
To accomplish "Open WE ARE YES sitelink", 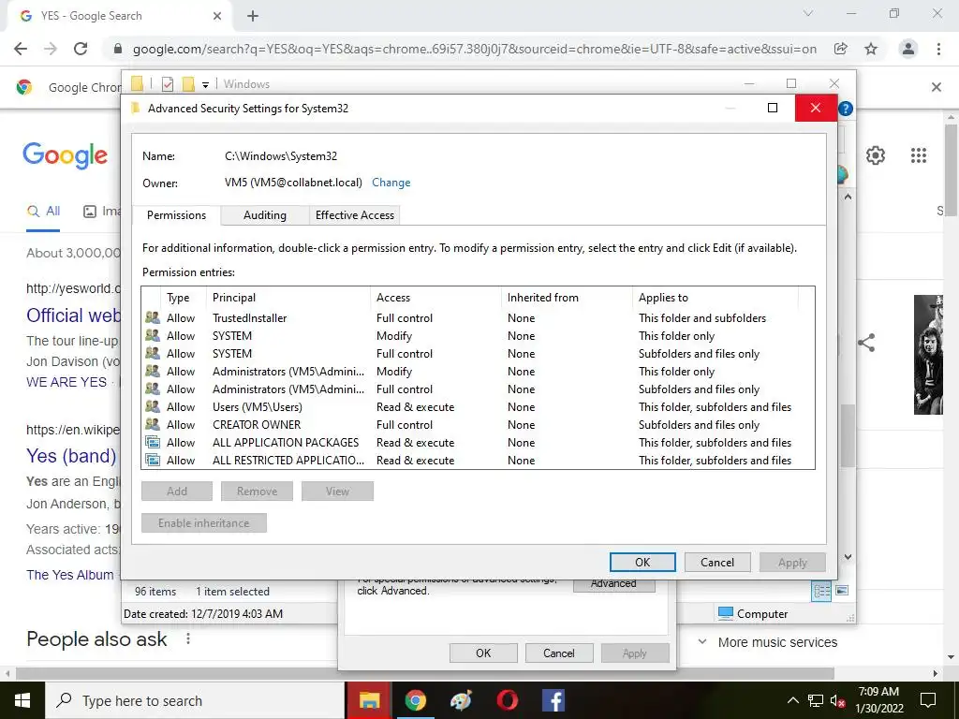I will [x=66, y=382].
